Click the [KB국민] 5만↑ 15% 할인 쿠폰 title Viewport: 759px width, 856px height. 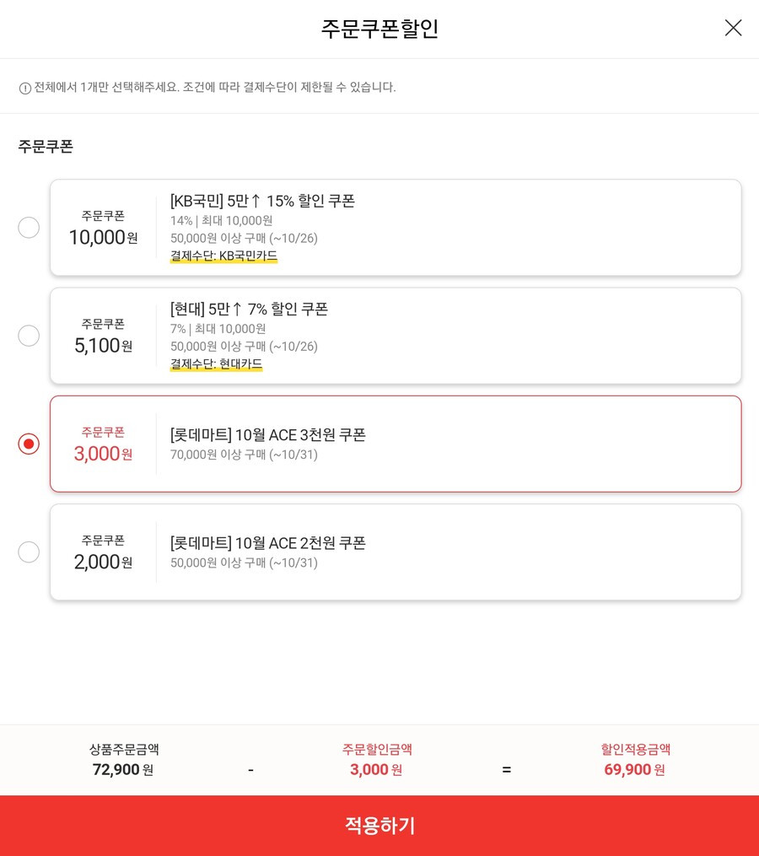coord(262,201)
